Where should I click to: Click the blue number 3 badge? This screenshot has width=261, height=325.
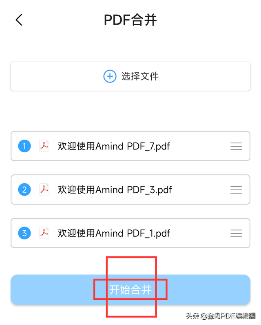(24, 233)
